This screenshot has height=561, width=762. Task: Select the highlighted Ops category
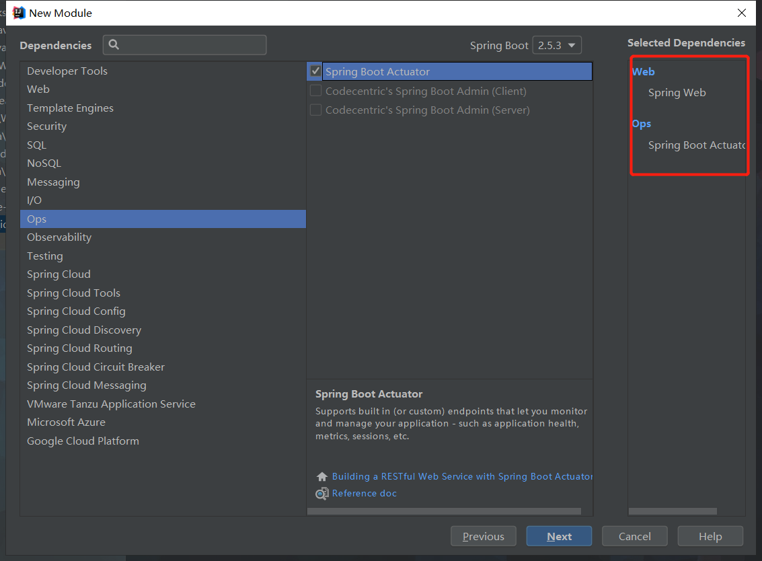click(163, 219)
